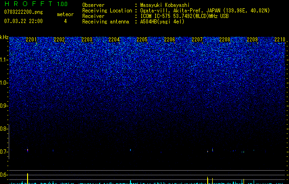The height and width of the screenshot is (184, 289).
Task: Click the 1.1 kHz axis label
Action: click(4, 60)
